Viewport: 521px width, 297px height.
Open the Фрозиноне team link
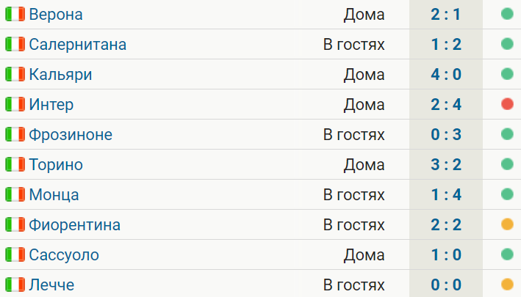coord(71,134)
